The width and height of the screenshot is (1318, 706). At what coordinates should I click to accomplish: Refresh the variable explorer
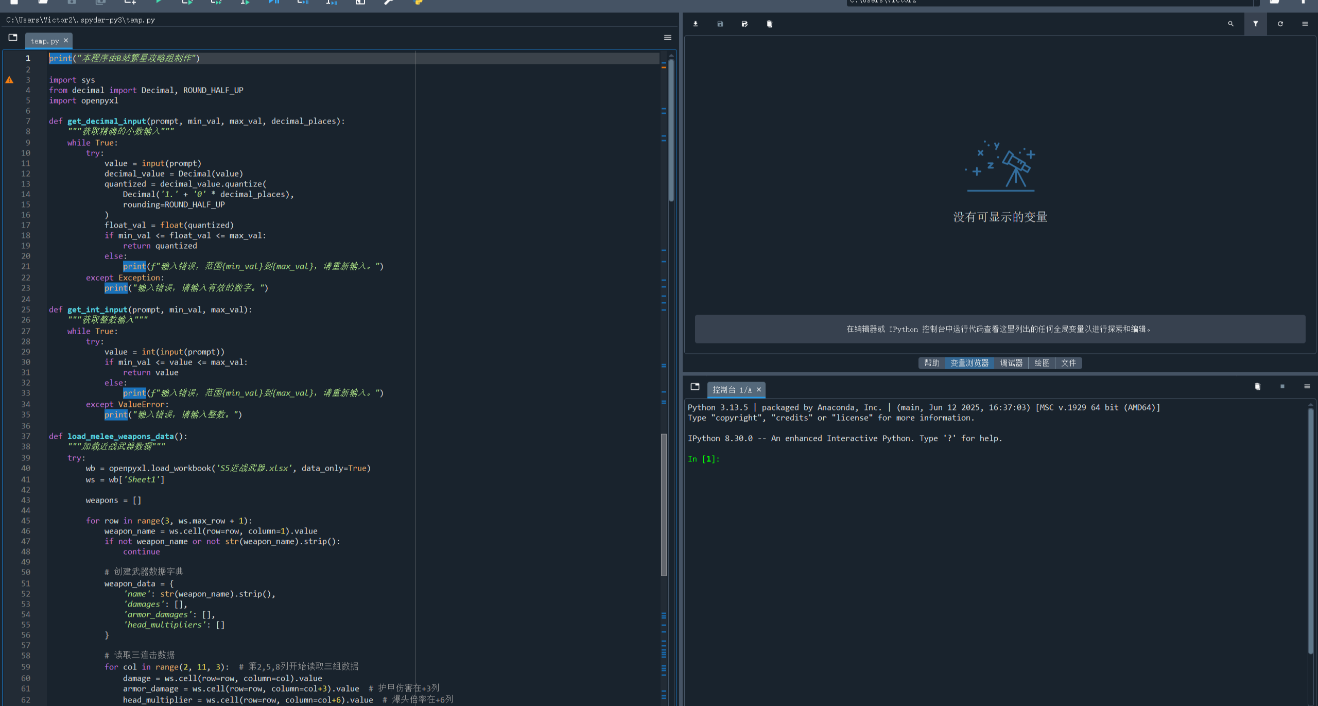(x=1280, y=24)
